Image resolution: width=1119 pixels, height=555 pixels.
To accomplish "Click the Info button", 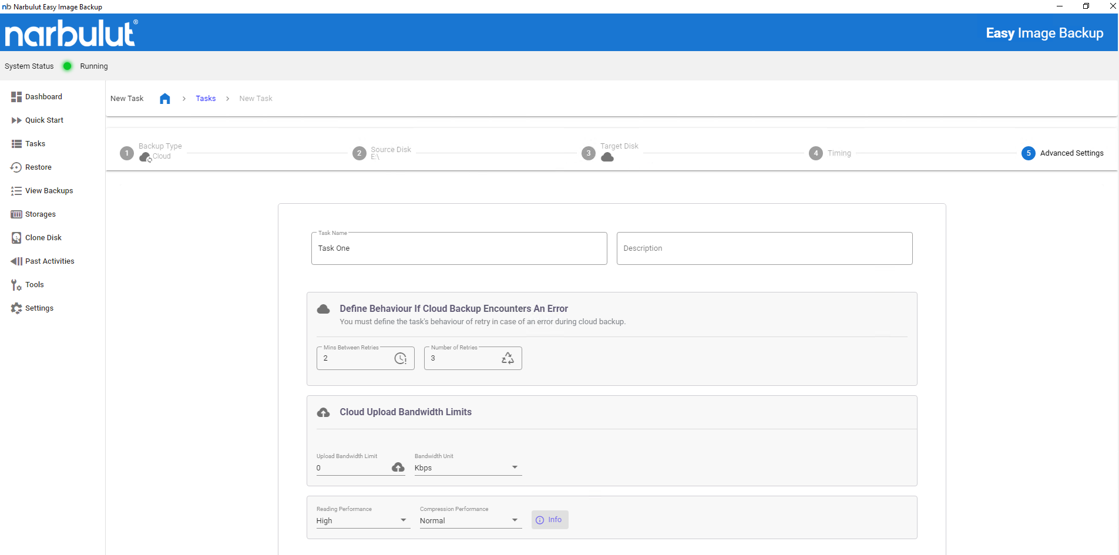I will point(549,520).
